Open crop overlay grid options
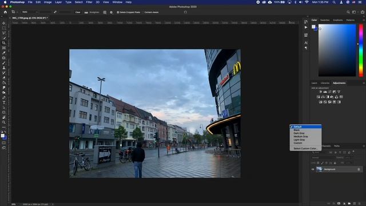Viewport: 366px width, 206px height. click(105, 12)
